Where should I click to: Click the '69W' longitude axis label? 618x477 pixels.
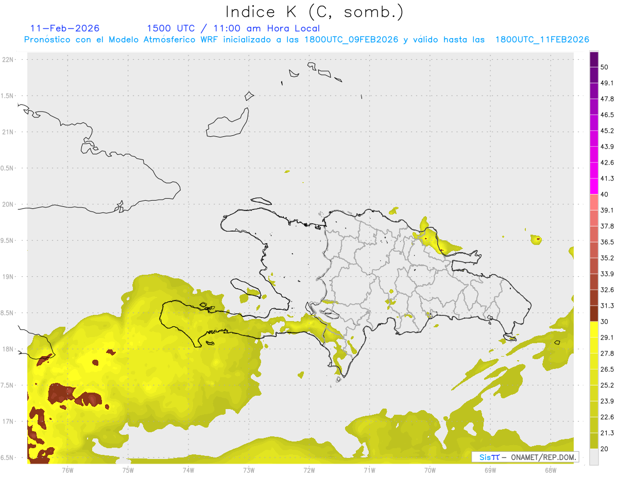pos(490,470)
